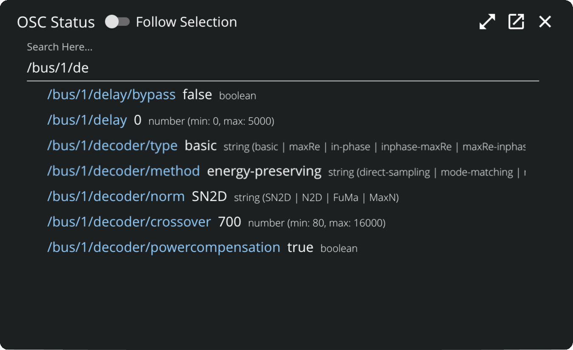
Task: Expand the OSC Status panel to fullscreen
Action: pyautogui.click(x=487, y=22)
